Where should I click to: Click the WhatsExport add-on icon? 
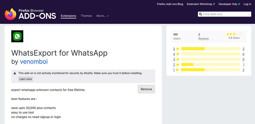click(17, 36)
